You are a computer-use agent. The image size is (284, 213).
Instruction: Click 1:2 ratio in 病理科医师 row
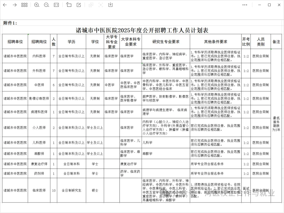[x=246, y=112]
